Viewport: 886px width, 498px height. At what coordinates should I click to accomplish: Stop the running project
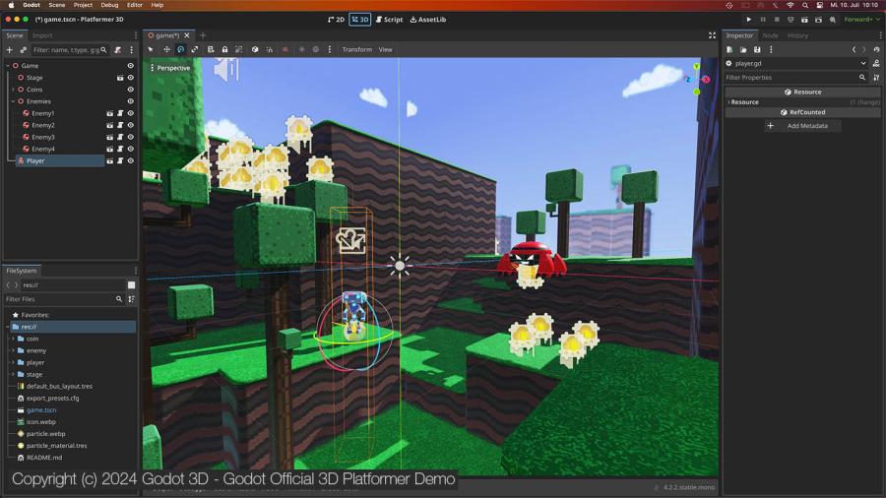[x=777, y=20]
